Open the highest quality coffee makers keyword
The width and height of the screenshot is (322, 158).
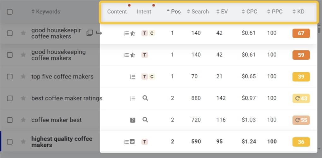[62, 142]
